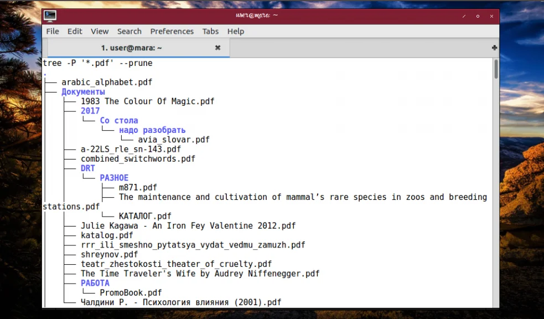544x319 pixels.
Task: Add a new terminal tab with plus button
Action: tap(494, 48)
